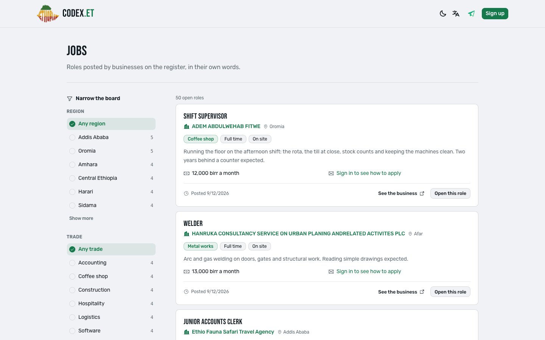The width and height of the screenshot is (545, 340).
Task: Choose the Sidama region option
Action: (x=111, y=206)
